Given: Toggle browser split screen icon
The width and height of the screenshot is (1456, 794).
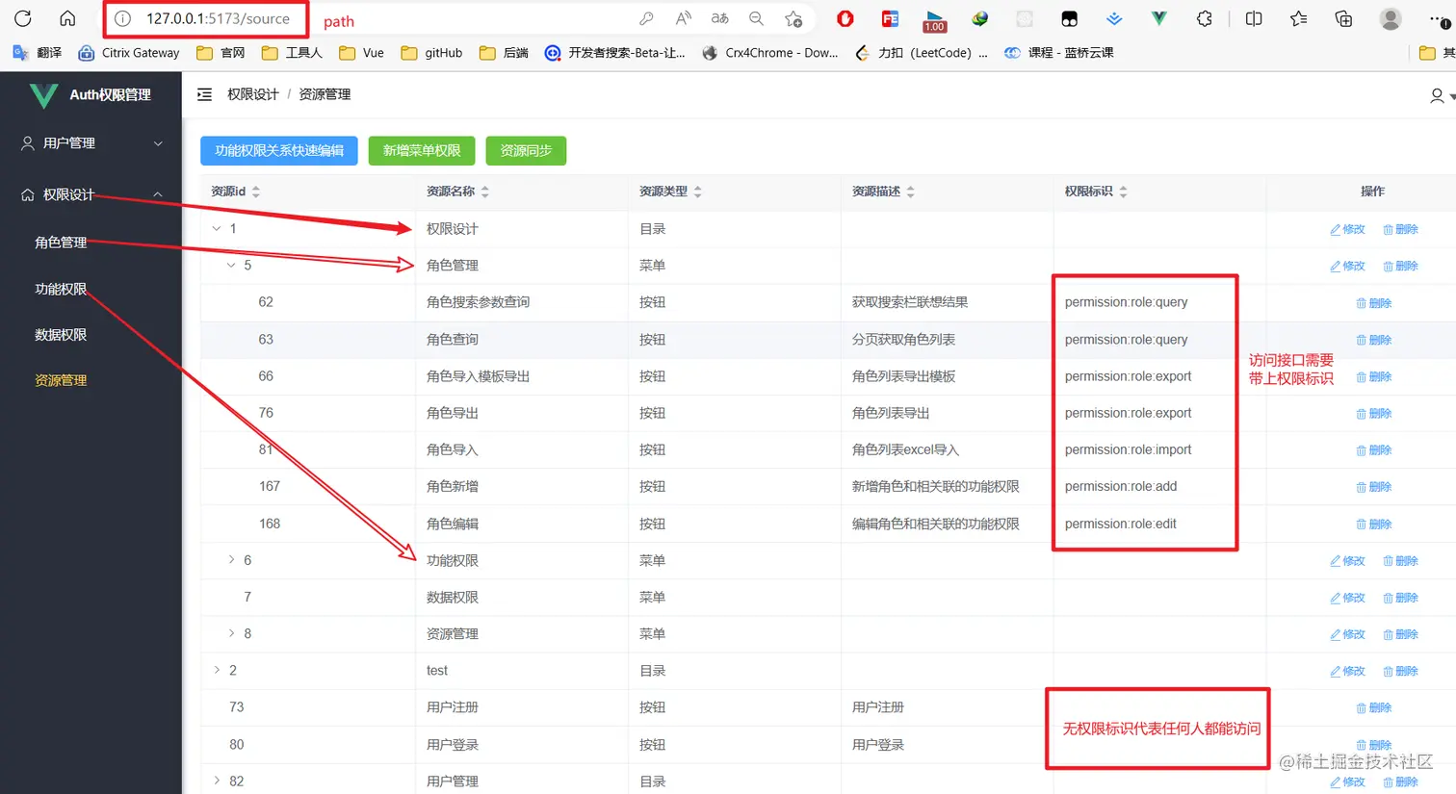Looking at the screenshot, I should pyautogui.click(x=1254, y=18).
